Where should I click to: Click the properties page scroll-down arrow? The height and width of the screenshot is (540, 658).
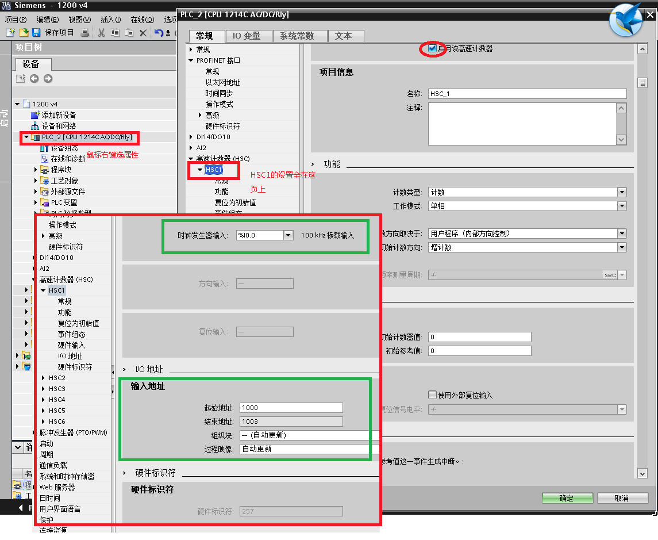[x=642, y=474]
